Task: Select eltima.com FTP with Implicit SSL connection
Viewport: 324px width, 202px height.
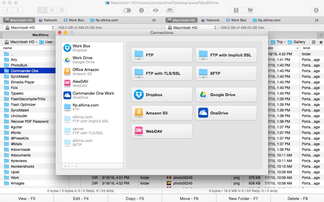Action: [92, 119]
